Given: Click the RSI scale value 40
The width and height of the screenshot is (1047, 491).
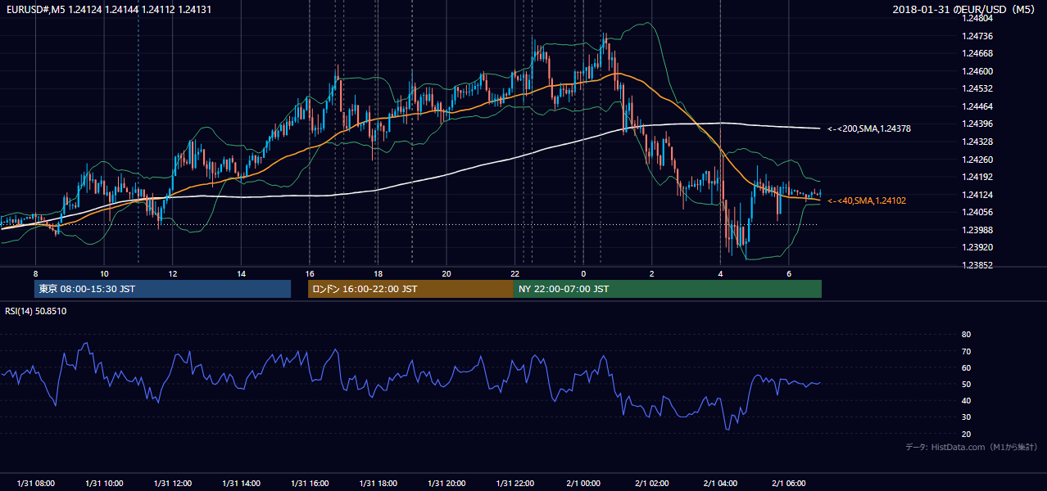Looking at the screenshot, I should [966, 401].
